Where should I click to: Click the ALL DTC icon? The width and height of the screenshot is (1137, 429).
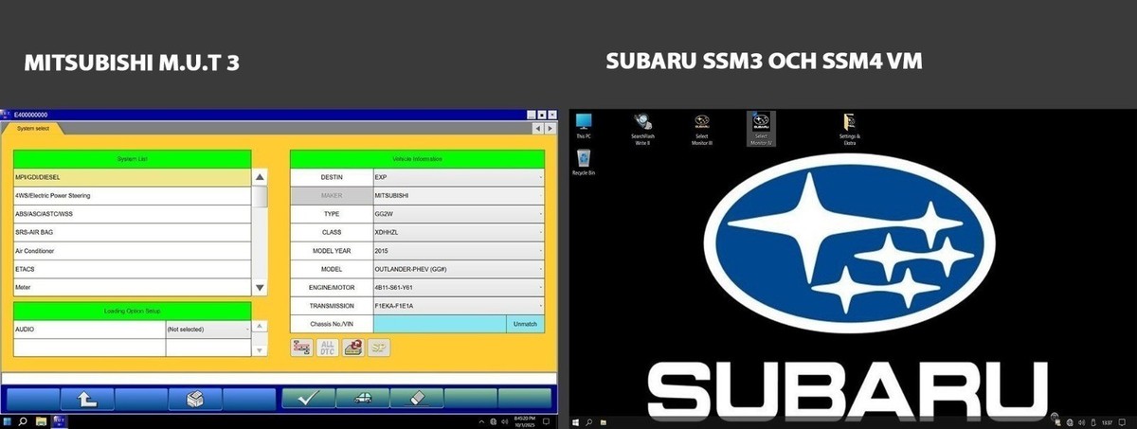click(327, 348)
